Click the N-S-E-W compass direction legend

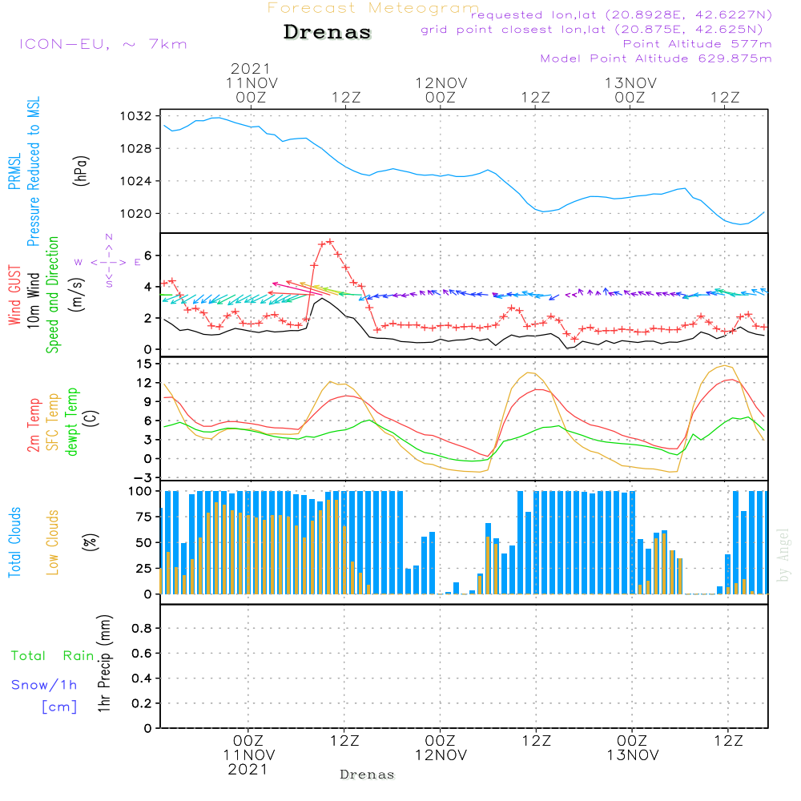(108, 262)
